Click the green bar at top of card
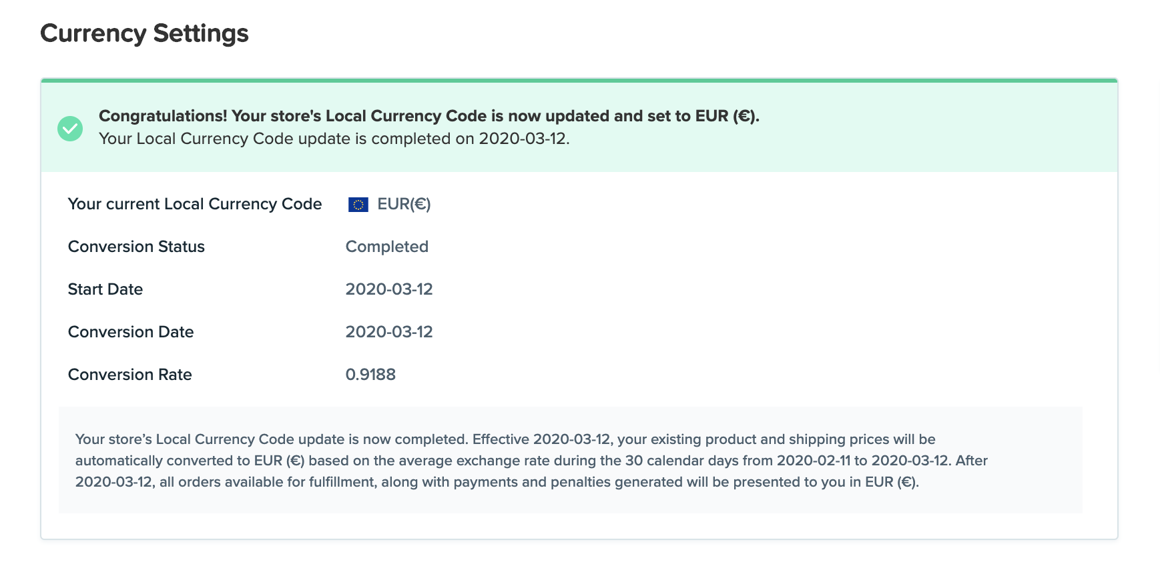 (579, 81)
